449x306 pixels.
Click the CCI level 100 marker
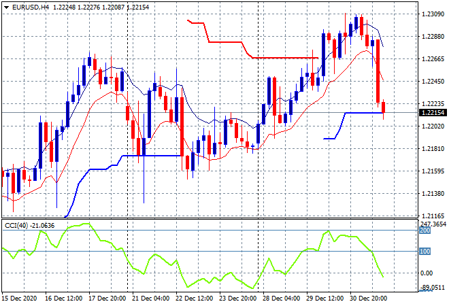[425, 252]
